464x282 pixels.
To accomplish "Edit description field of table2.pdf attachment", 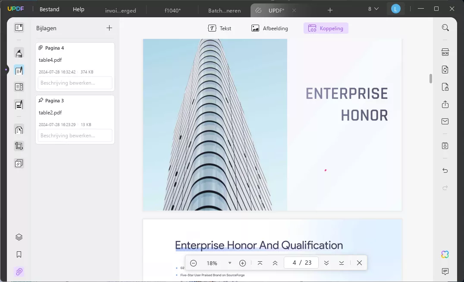I will tap(75, 135).
